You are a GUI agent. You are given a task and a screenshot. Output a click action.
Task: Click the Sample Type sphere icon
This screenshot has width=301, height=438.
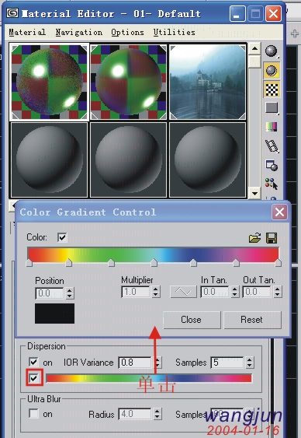(272, 51)
